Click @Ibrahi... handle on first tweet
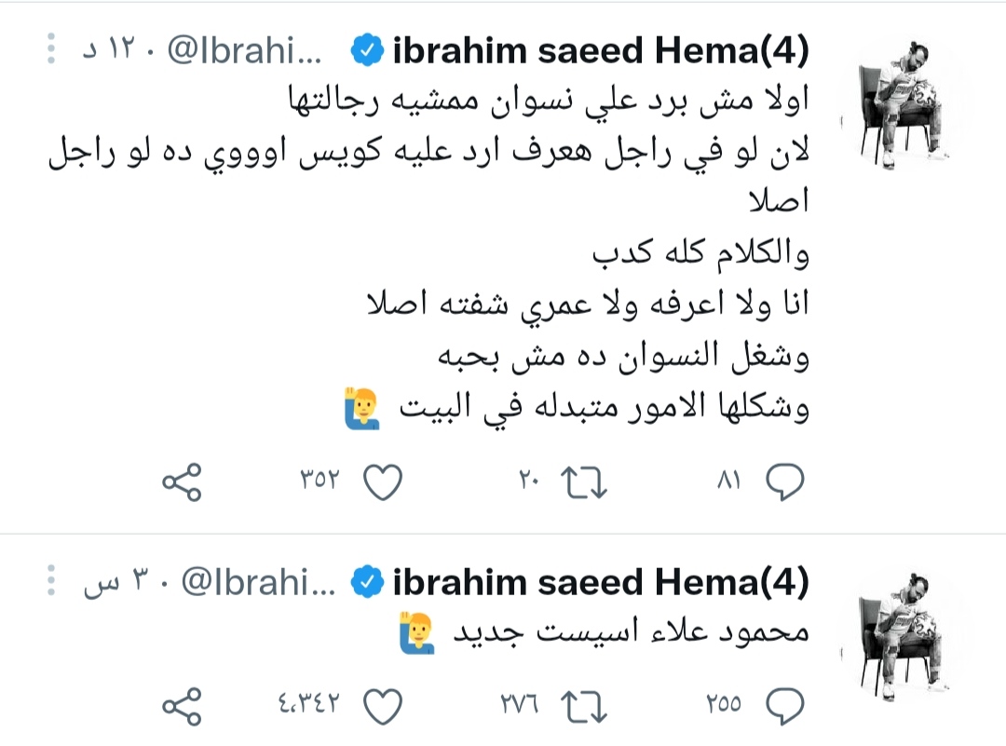This screenshot has width=1006, height=746. tap(244, 52)
